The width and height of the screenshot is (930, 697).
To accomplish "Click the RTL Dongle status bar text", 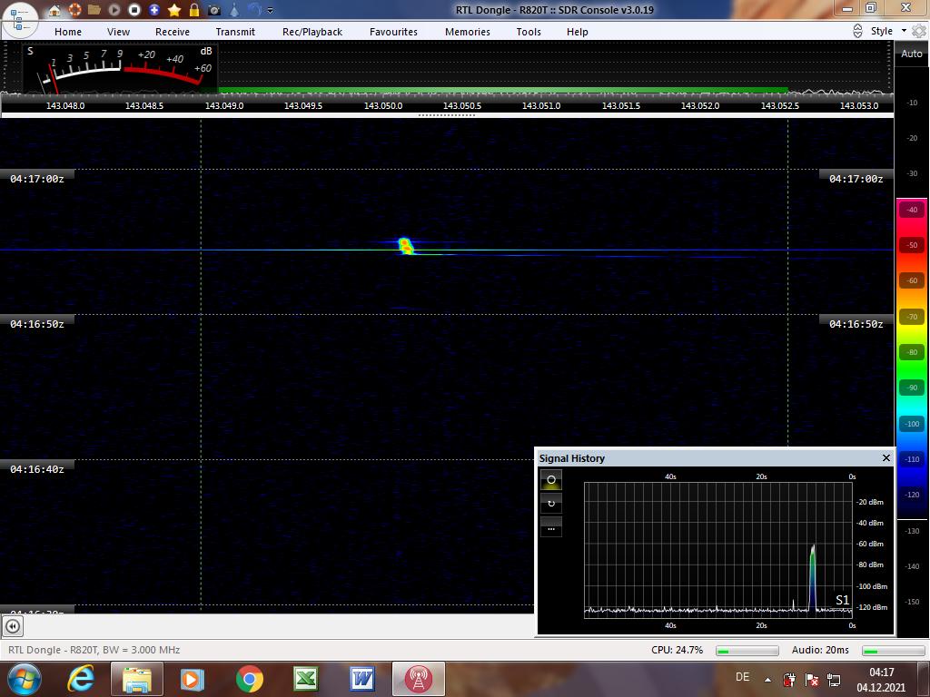I will pyautogui.click(x=94, y=650).
